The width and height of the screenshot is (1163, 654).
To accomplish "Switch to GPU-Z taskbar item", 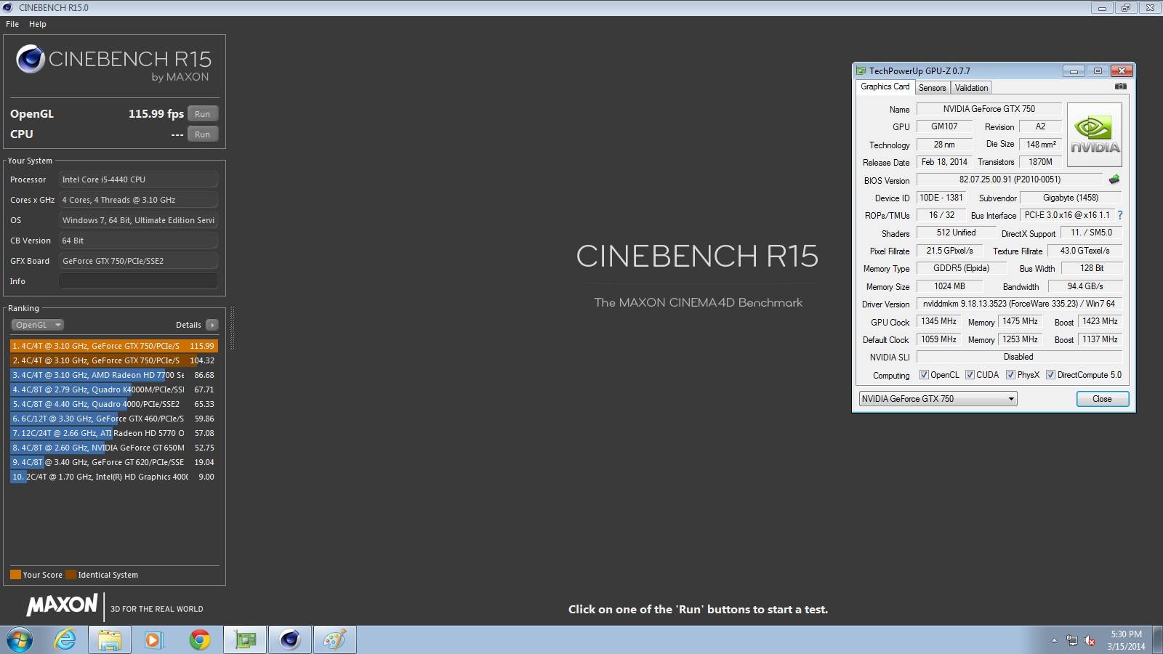I will tap(245, 640).
